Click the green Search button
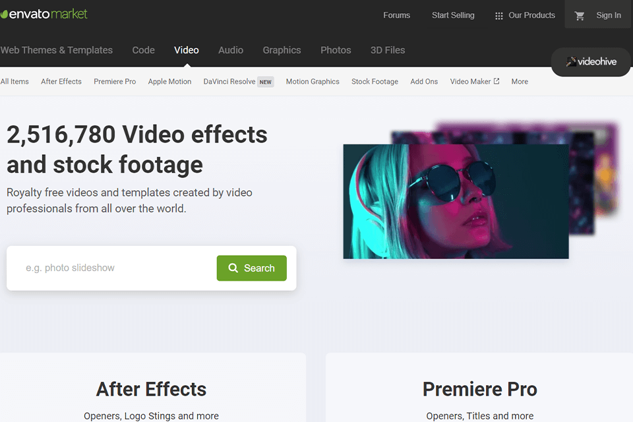Viewport: 633px width, 422px height. [251, 268]
